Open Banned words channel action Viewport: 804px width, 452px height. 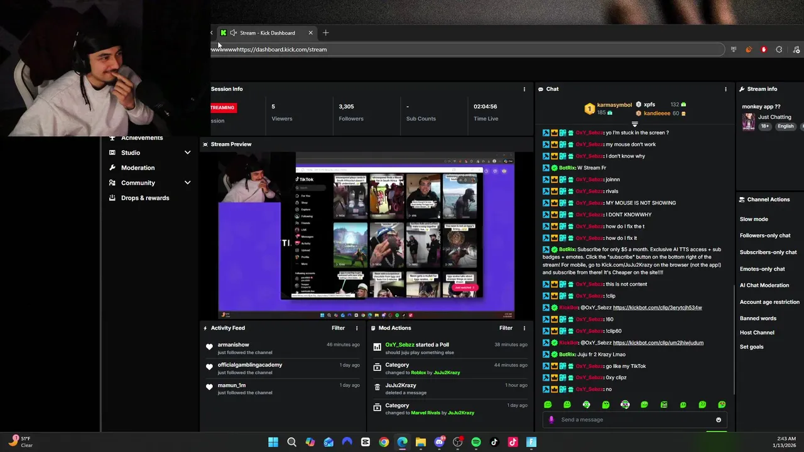pyautogui.click(x=758, y=318)
